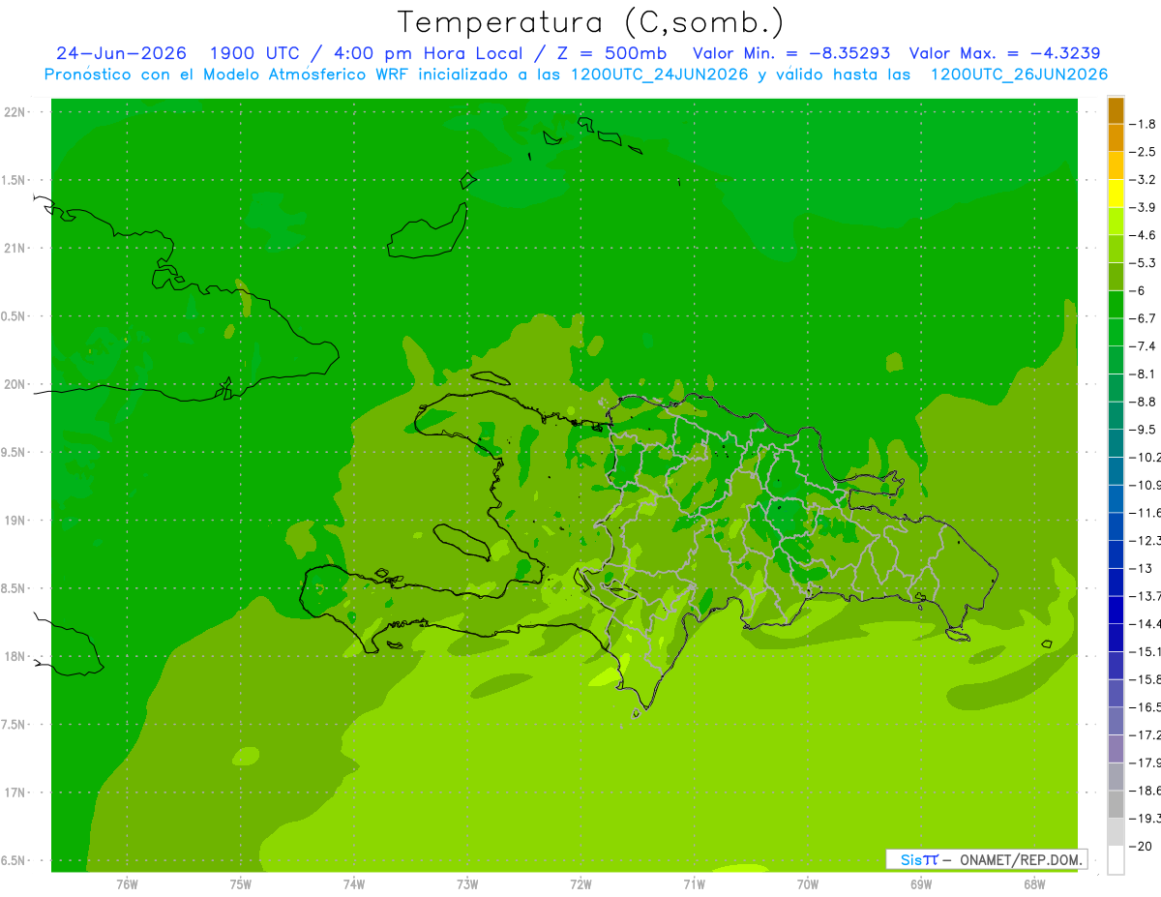
Task: Click the "-15.1" legend value
Action: 1145,652
